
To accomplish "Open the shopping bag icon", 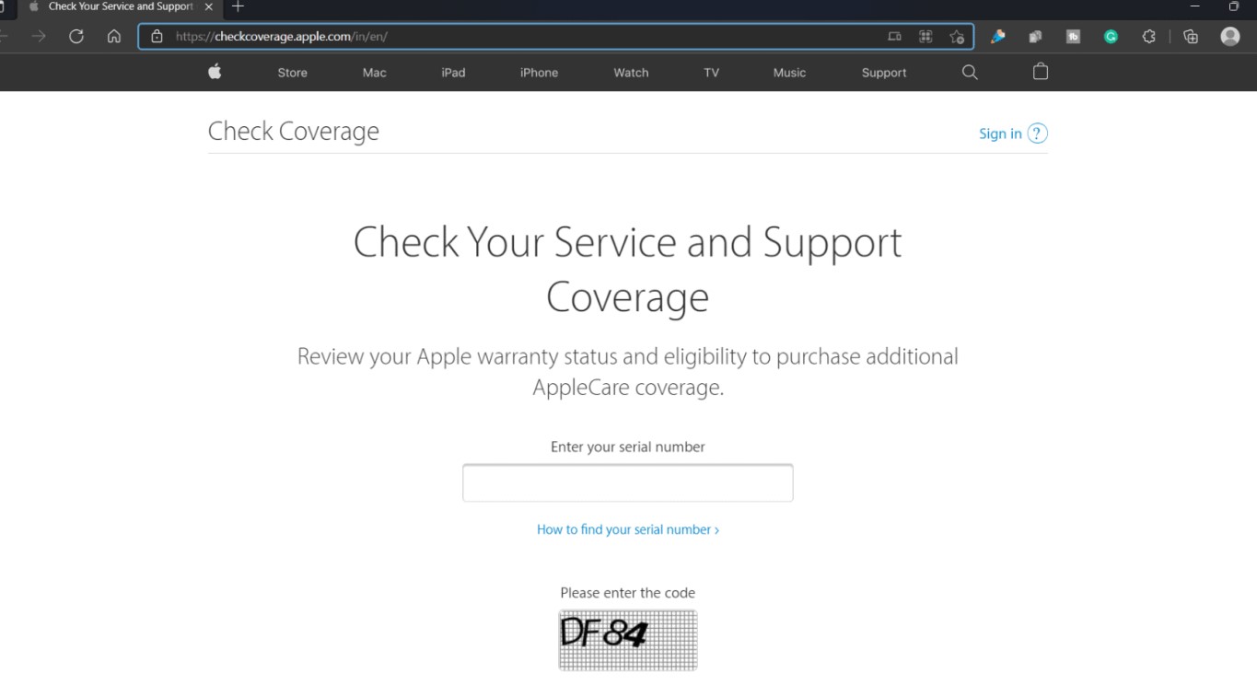I will (x=1041, y=72).
